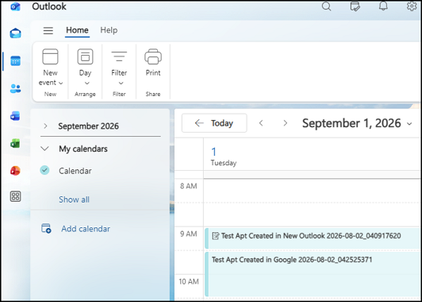Click the Today button
Image resolution: width=422 pixels, height=302 pixels.
click(214, 123)
